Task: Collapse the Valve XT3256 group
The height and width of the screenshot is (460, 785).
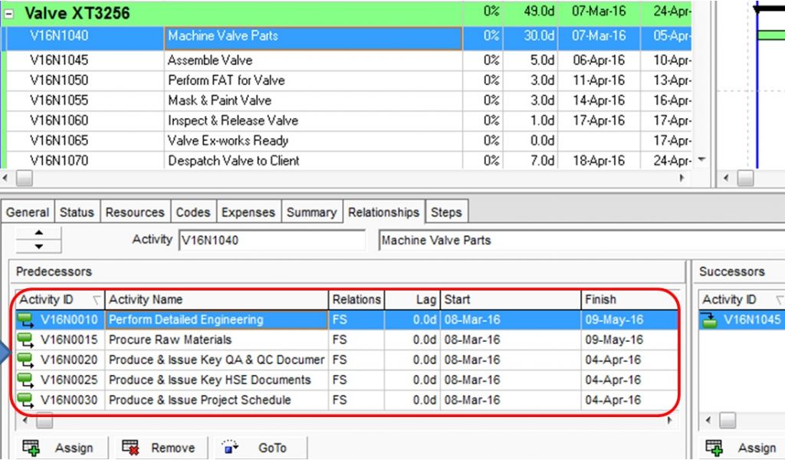Action: tap(9, 13)
